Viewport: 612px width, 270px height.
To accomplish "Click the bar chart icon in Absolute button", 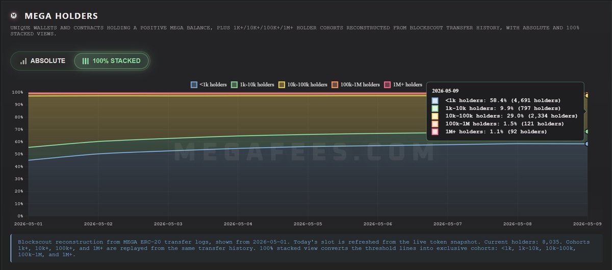I will [x=23, y=61].
